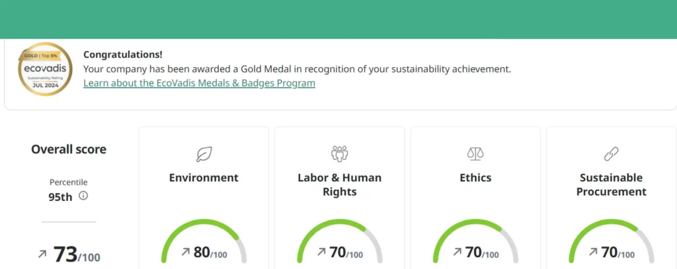677x269 pixels.
Task: Open Learn about EcoVadis Medals & Badges link
Action: click(199, 83)
